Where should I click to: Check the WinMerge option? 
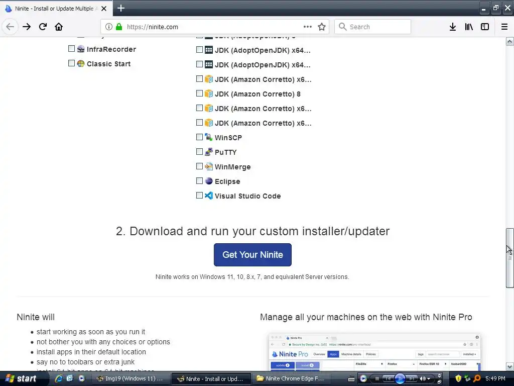point(199,166)
